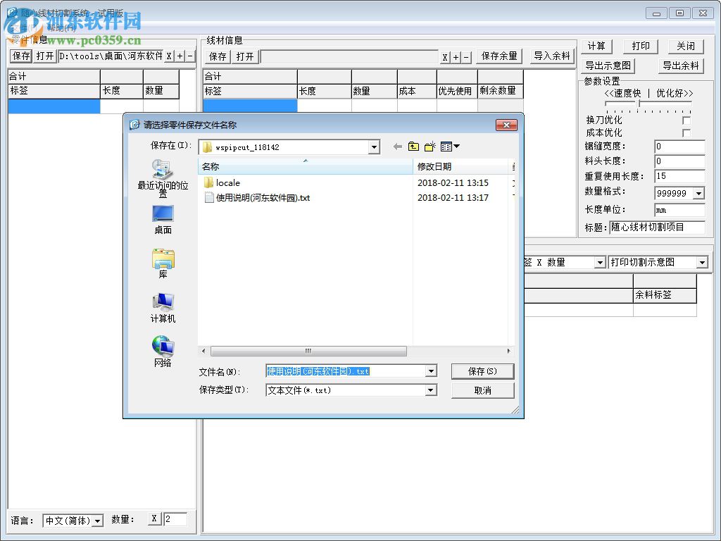Select 桌面 in the dialog sidebar
This screenshot has height=541, width=721.
point(163,214)
